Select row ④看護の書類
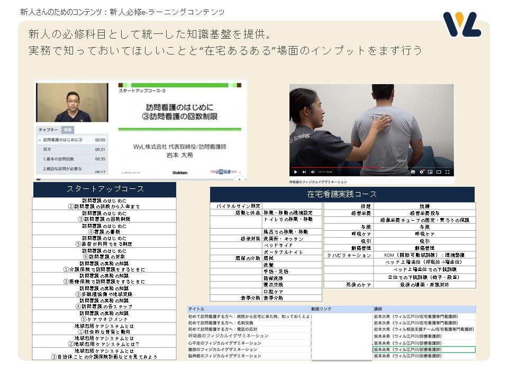 [x=104, y=229]
